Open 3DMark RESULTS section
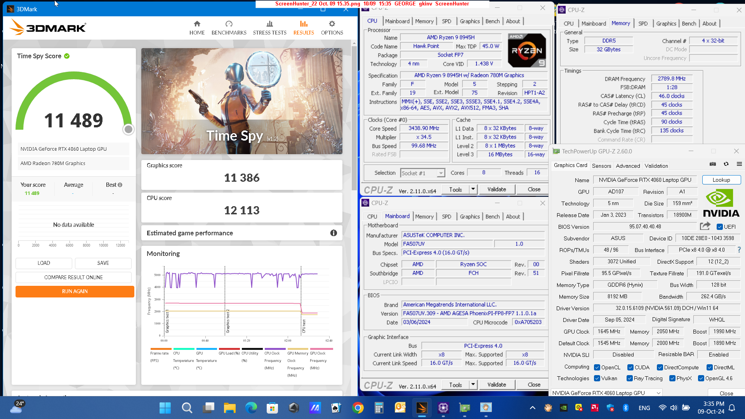 click(304, 28)
